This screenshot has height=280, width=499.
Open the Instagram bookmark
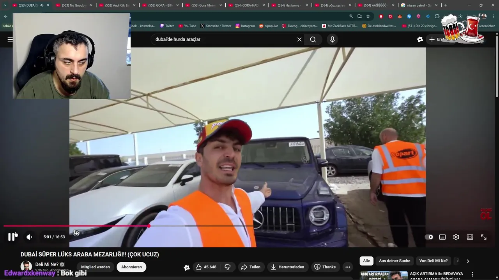(x=245, y=26)
